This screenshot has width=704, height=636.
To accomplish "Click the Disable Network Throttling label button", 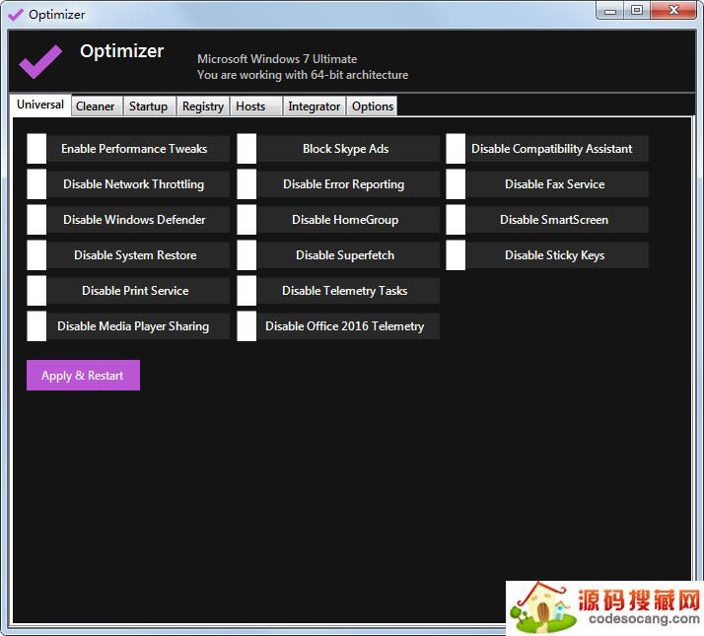I will [x=138, y=184].
